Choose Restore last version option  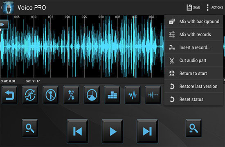194,87
